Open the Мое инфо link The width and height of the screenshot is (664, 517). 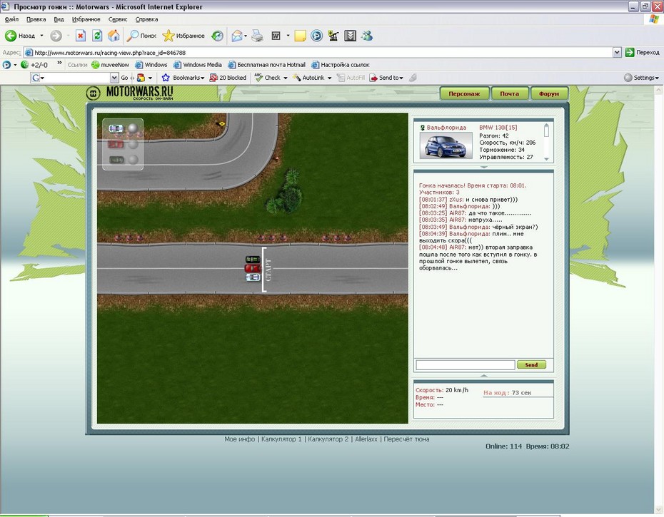[240, 439]
